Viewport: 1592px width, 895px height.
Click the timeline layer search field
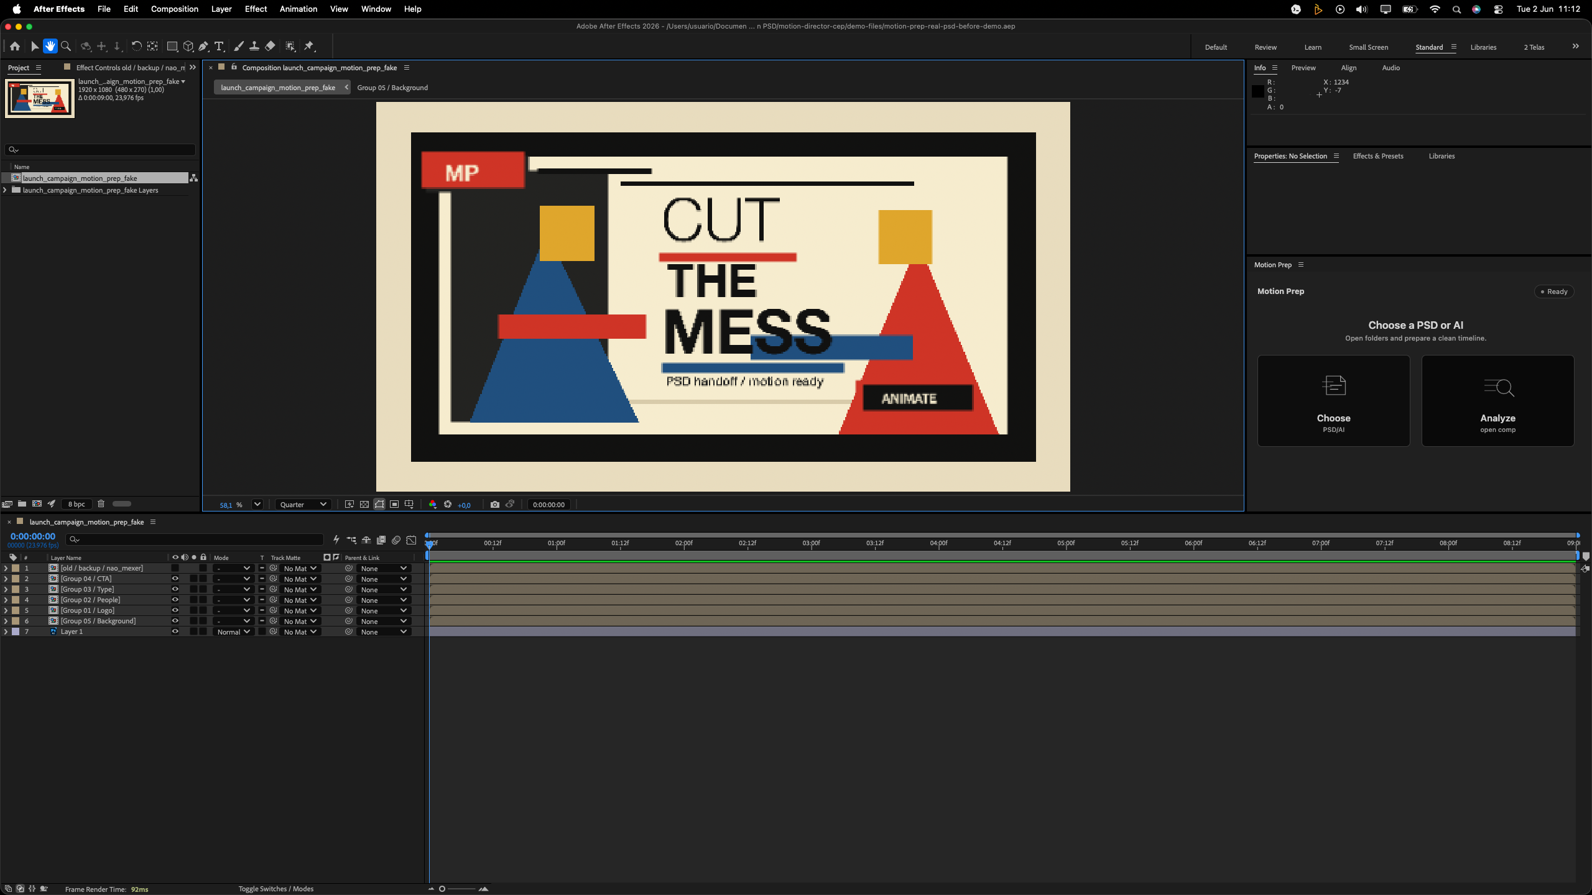pyautogui.click(x=195, y=539)
